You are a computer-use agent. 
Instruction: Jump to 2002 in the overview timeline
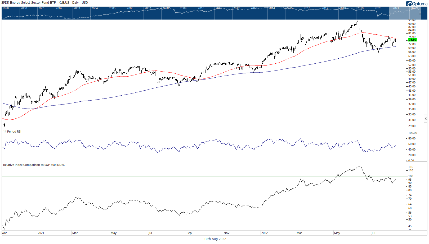[59, 8]
